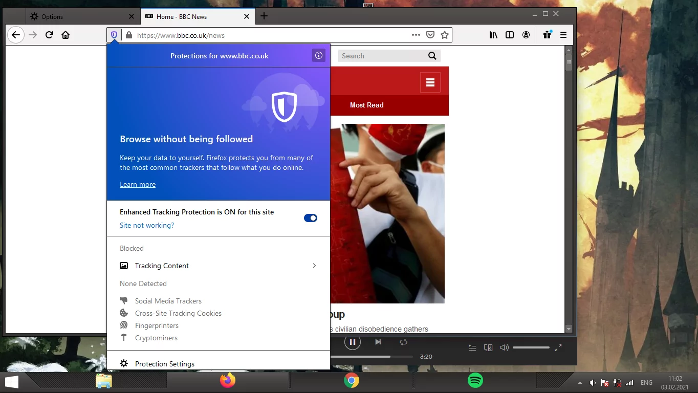Click the Fingerprinters entry
Screen dimensions: 698x393
tap(157, 325)
